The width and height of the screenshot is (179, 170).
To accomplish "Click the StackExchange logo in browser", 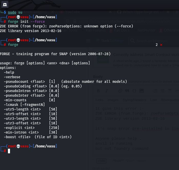I will click(x=110, y=41).
